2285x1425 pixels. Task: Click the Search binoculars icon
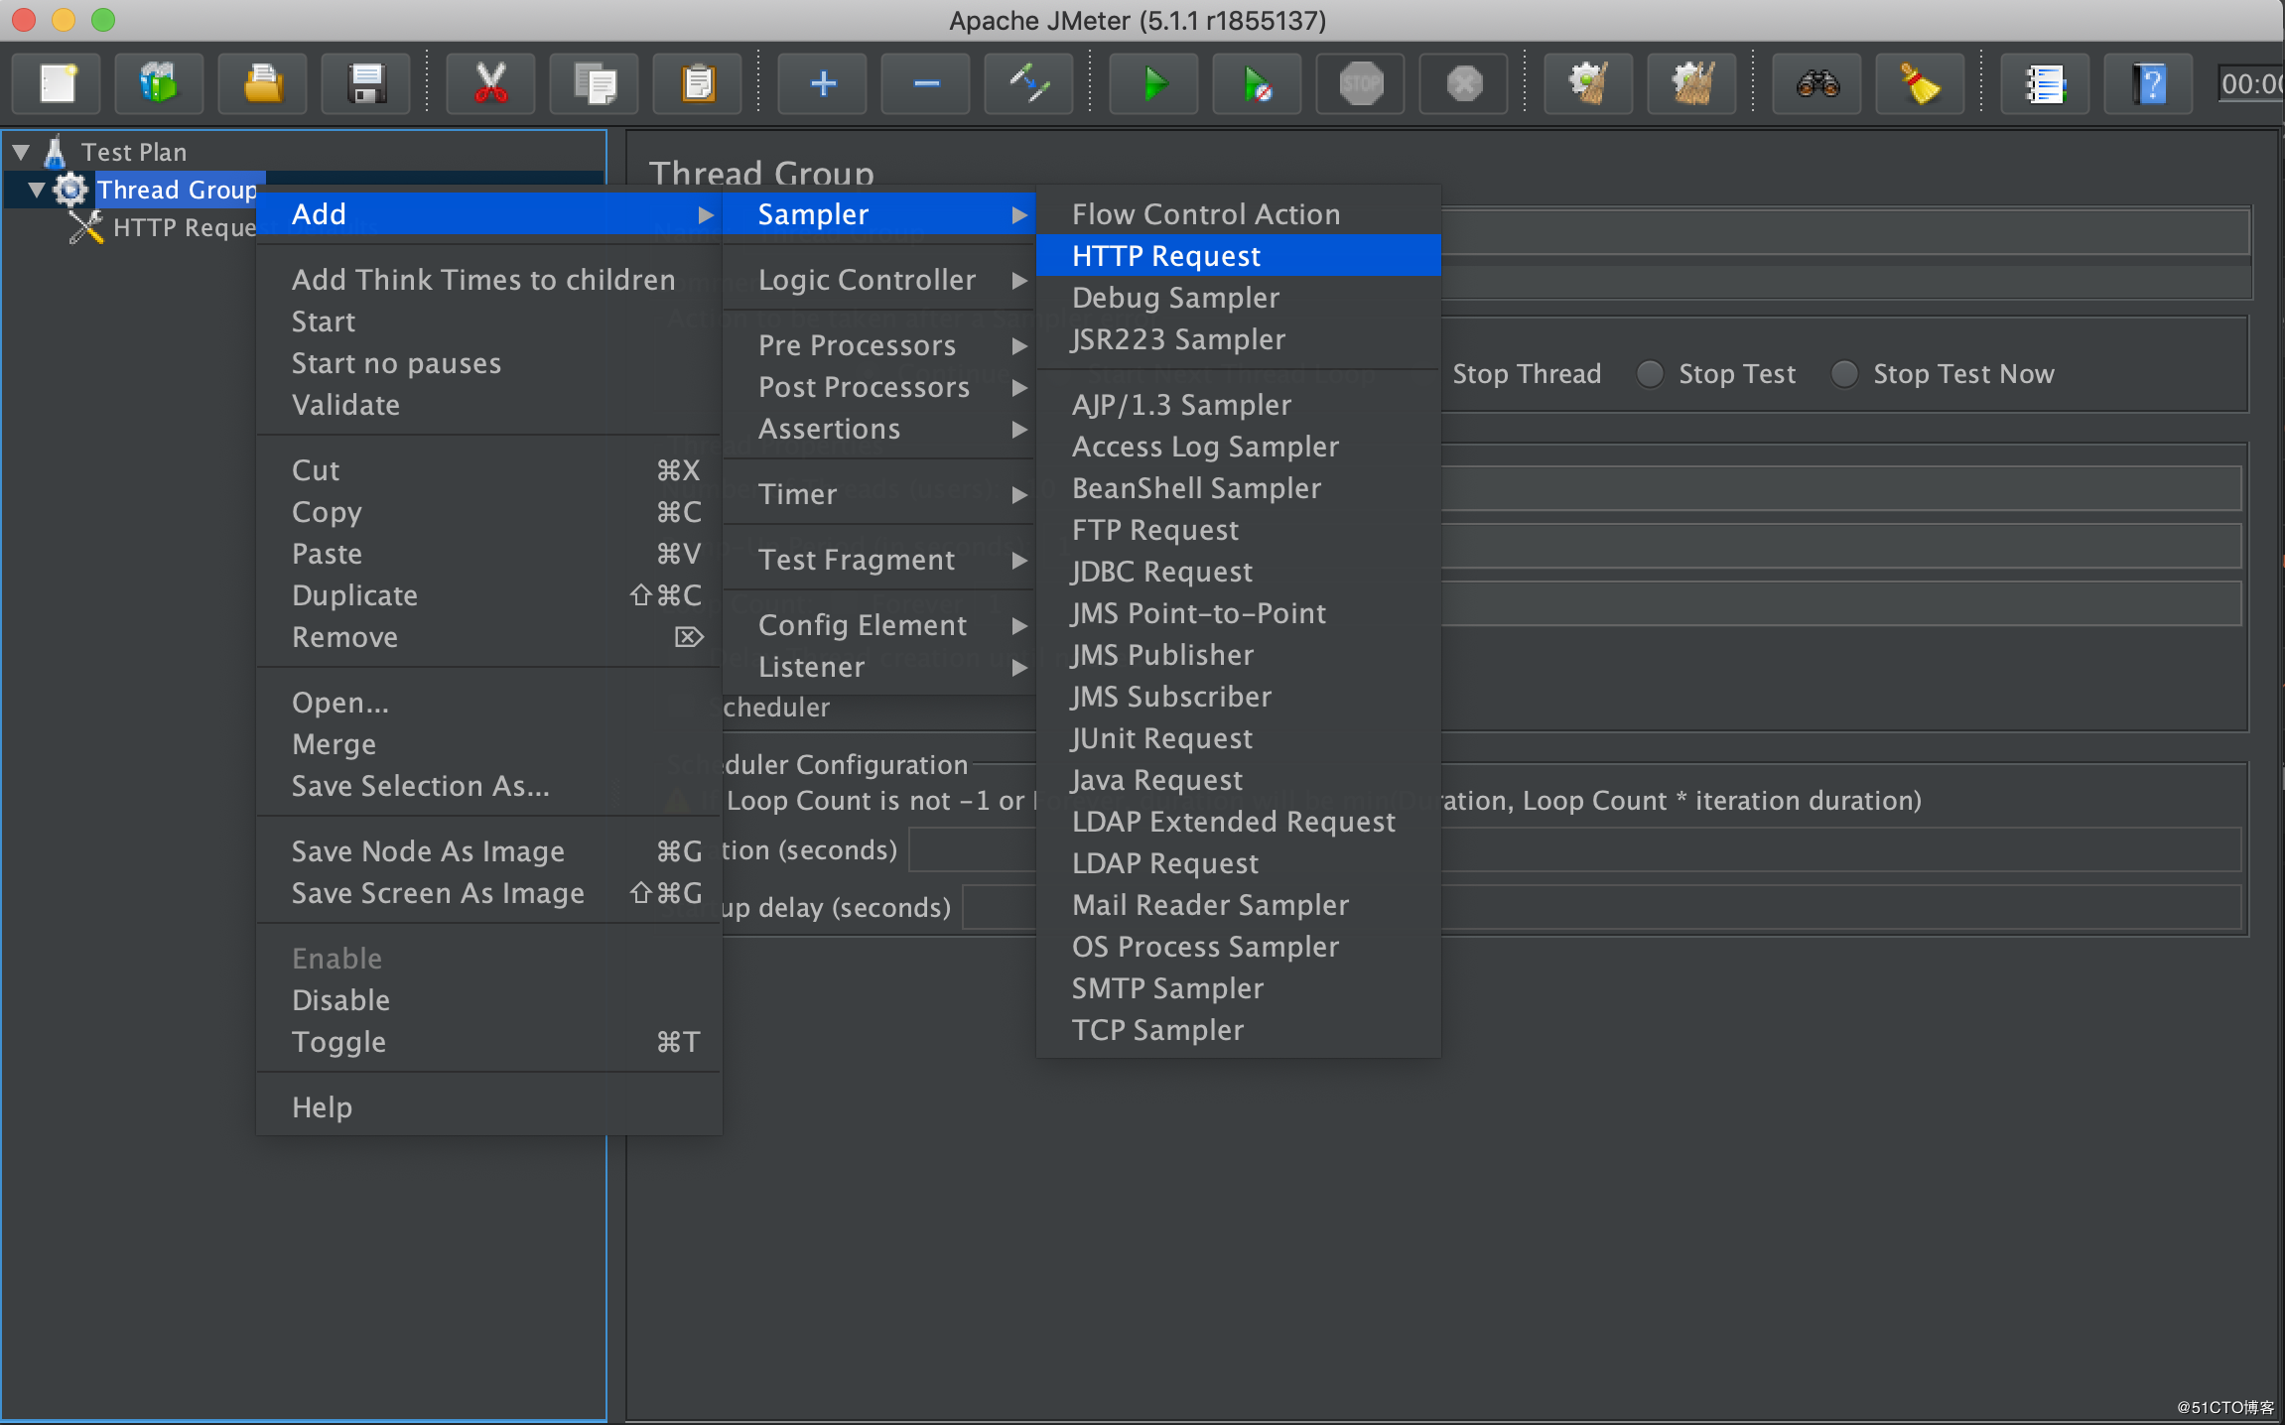tap(1817, 83)
